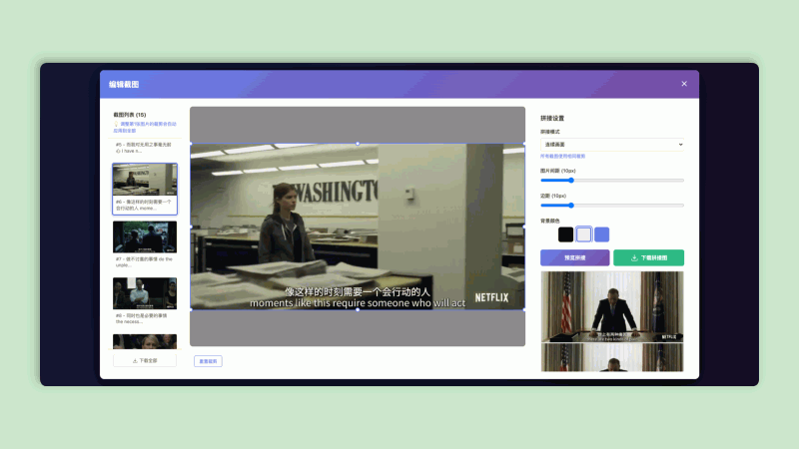
Task: Click the crop area on the main image
Action: [358, 226]
